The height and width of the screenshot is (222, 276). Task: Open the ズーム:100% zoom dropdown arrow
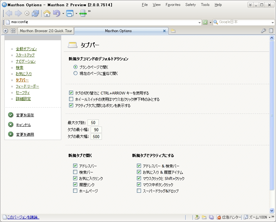pos(269,218)
